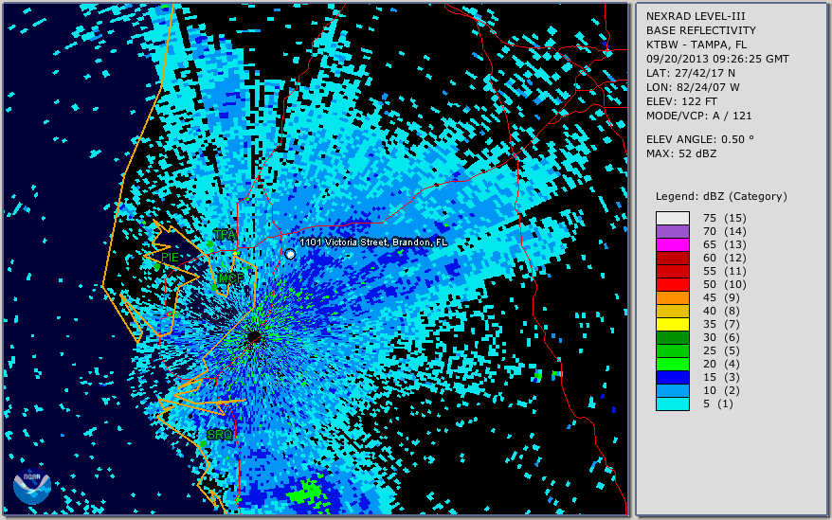Click the 'MAX: 52 dBZ' text
The image size is (832, 520).
681,153
